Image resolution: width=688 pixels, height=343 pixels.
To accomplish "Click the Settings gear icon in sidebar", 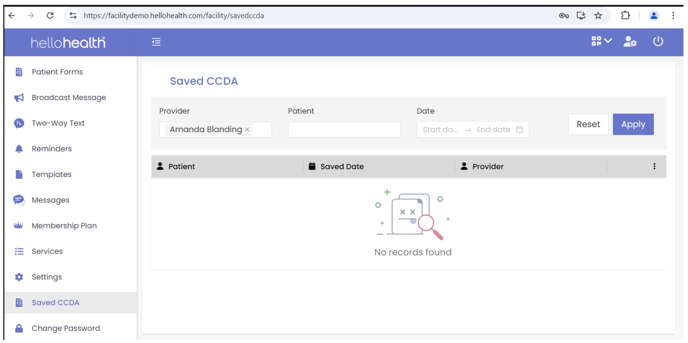I will [19, 277].
